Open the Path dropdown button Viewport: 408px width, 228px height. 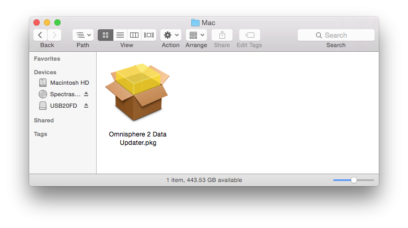pos(83,35)
